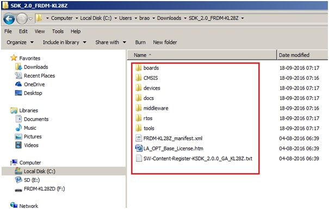329x209 pixels.
Task: Click the Recent Places icon
Action: point(18,75)
